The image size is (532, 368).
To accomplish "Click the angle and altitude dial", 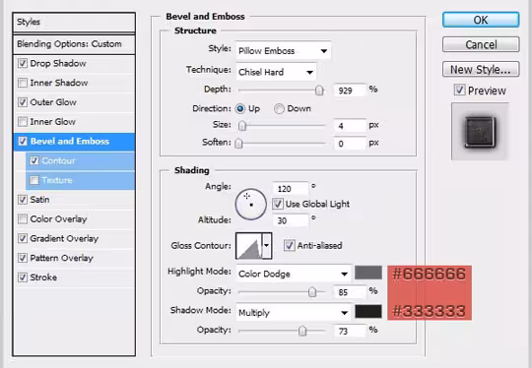I will point(251,205).
